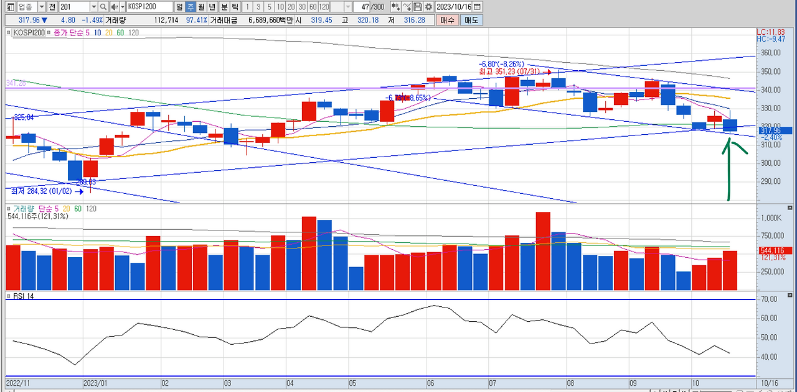Click the save (floppy disk) icon
The image size is (797, 392).
(x=418, y=6)
